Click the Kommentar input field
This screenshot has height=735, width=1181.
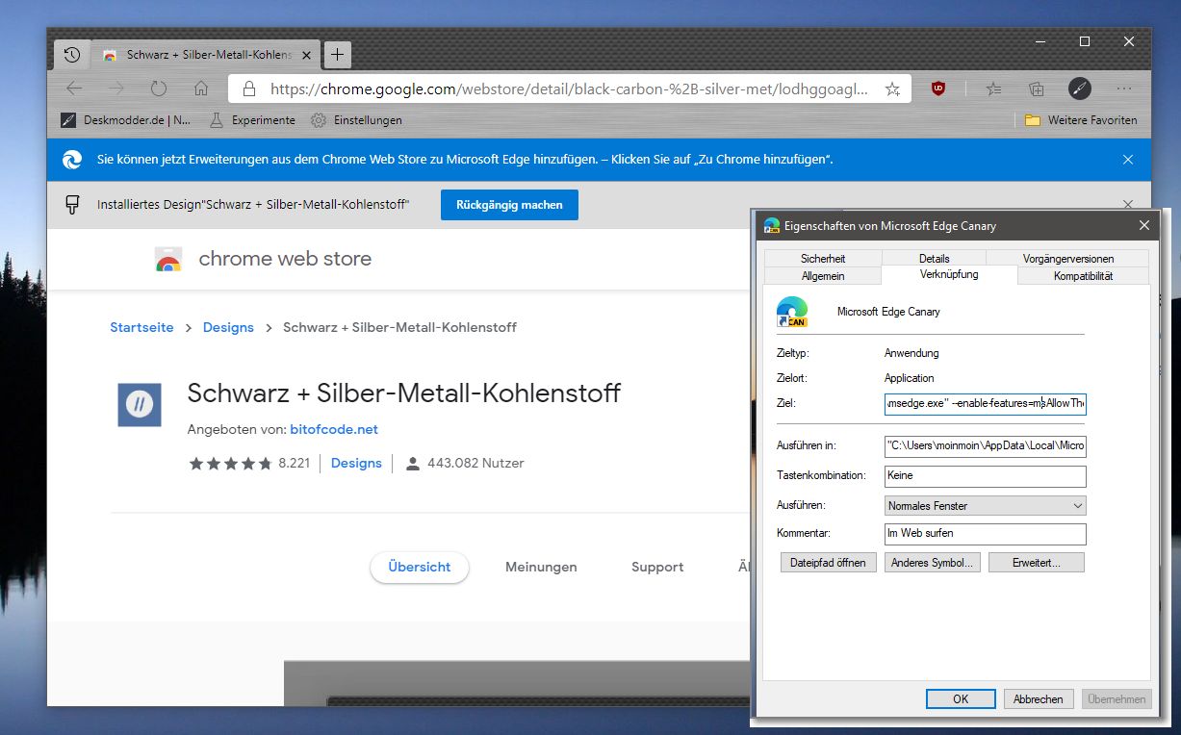(986, 533)
